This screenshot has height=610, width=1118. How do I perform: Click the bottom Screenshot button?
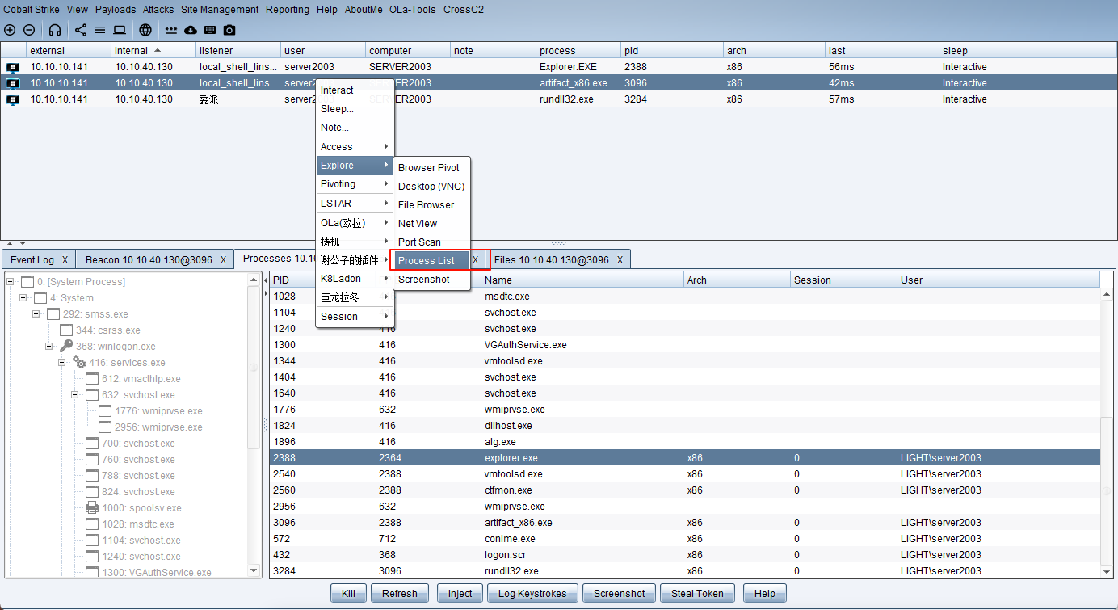click(x=620, y=594)
